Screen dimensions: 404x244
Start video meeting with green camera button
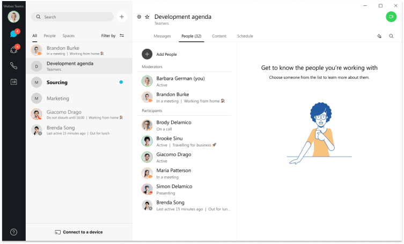(391, 17)
